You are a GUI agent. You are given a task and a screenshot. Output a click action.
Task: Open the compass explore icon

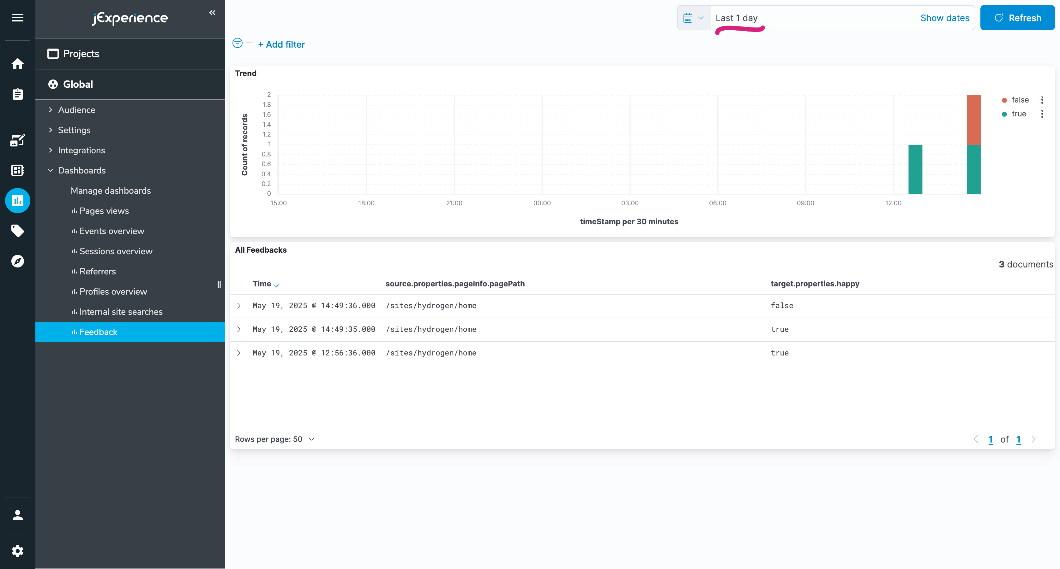point(17,261)
